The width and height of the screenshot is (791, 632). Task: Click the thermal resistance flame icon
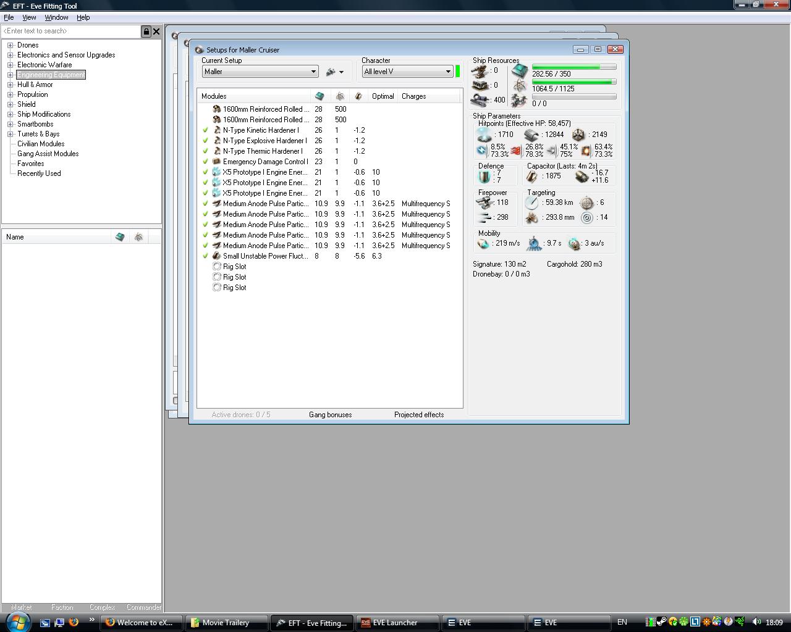point(516,150)
